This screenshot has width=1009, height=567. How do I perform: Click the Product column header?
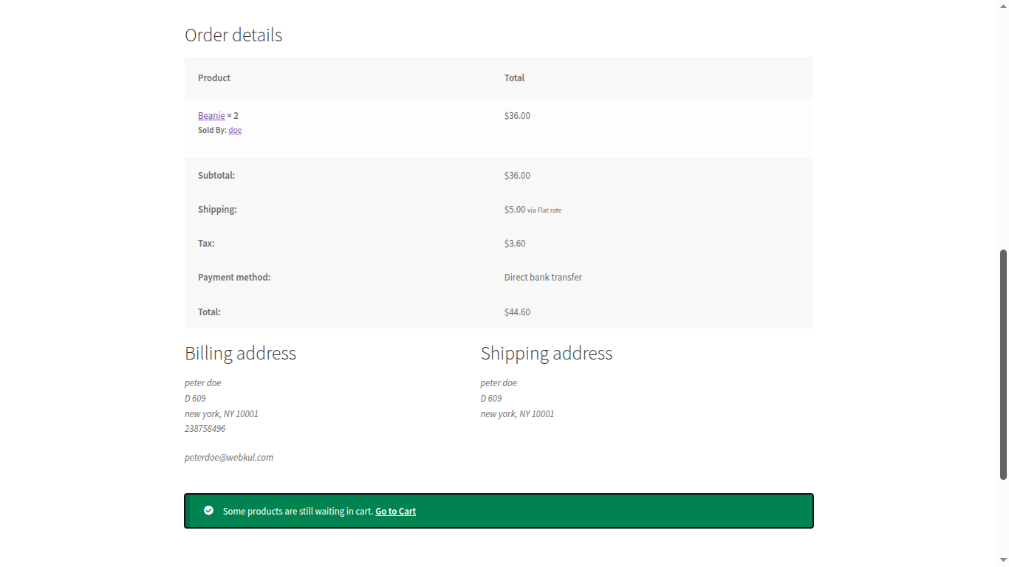(213, 78)
